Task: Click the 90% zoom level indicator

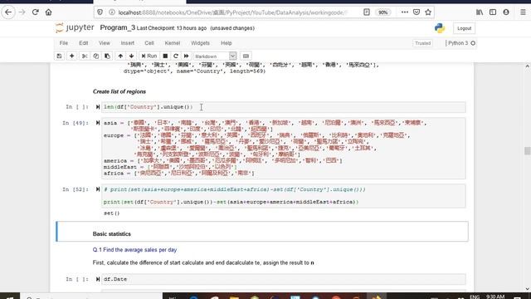Action: 382,12
